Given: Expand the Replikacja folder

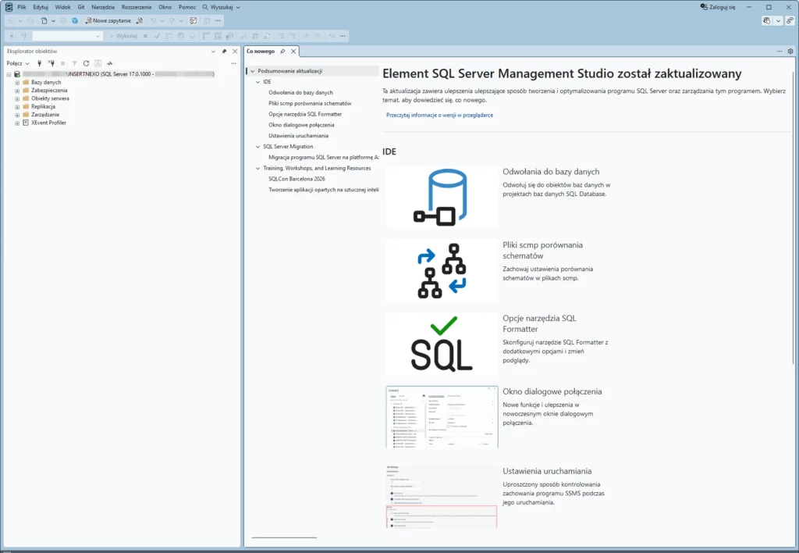Looking at the screenshot, I should click(17, 107).
